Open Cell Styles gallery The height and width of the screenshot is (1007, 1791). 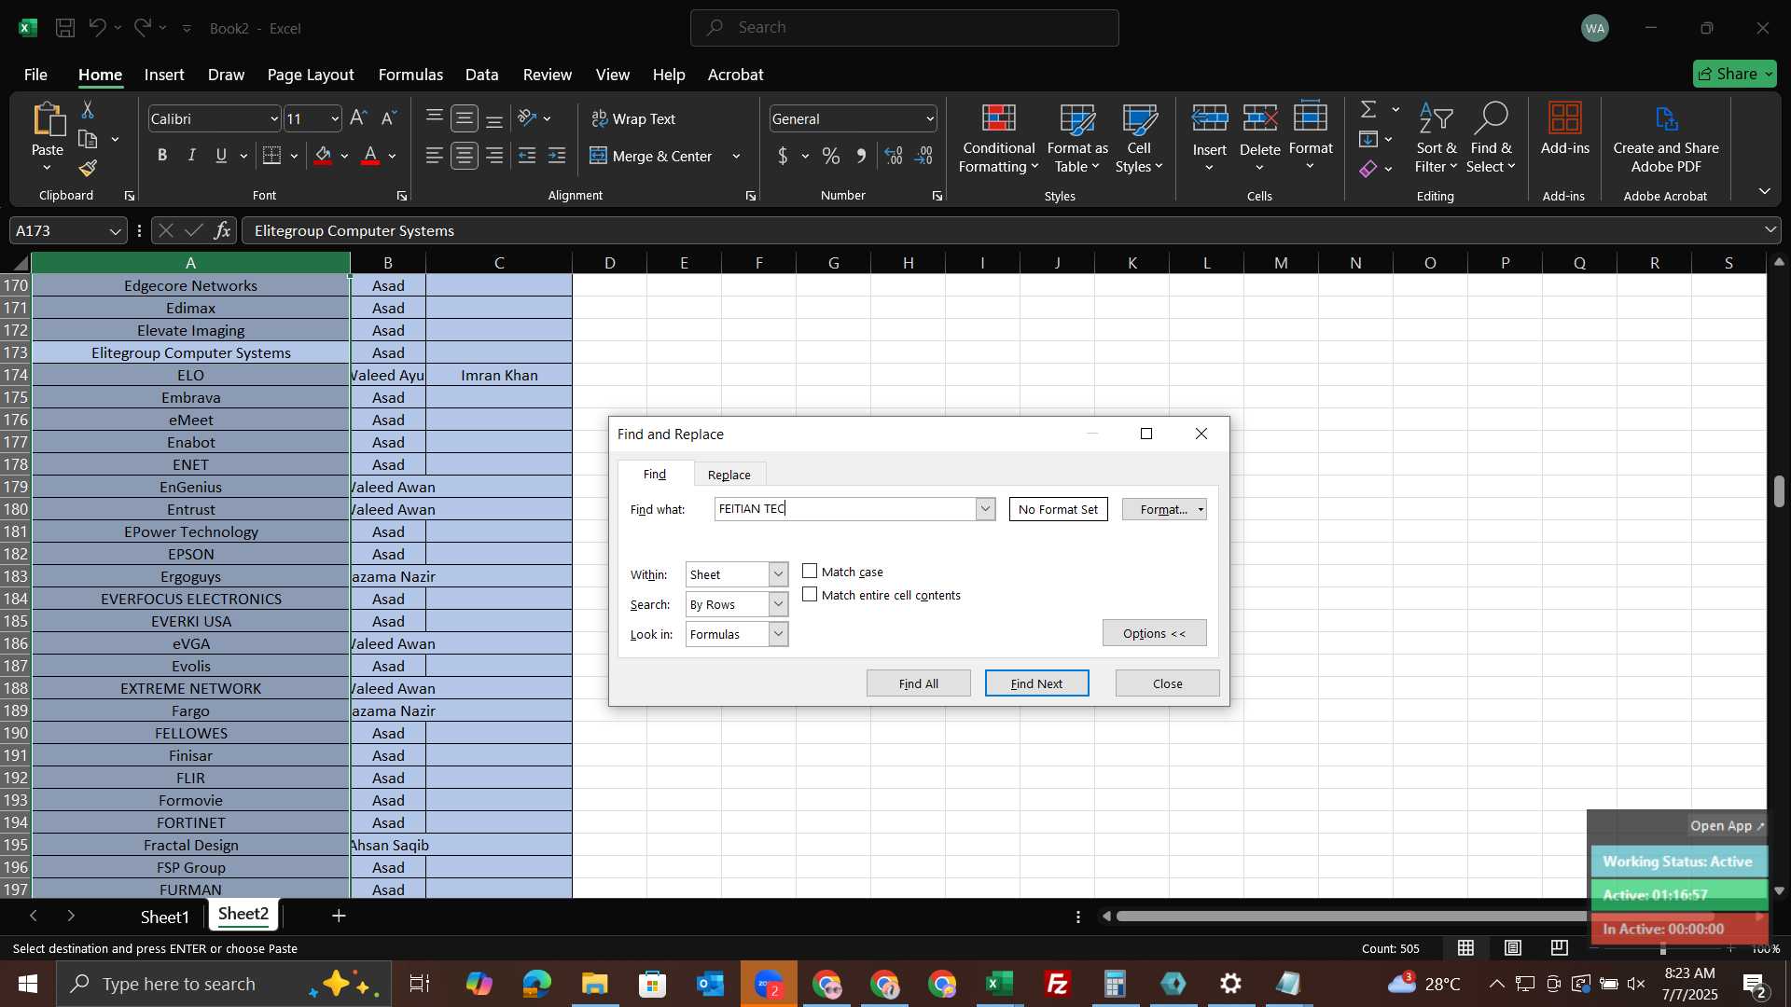(x=1139, y=139)
